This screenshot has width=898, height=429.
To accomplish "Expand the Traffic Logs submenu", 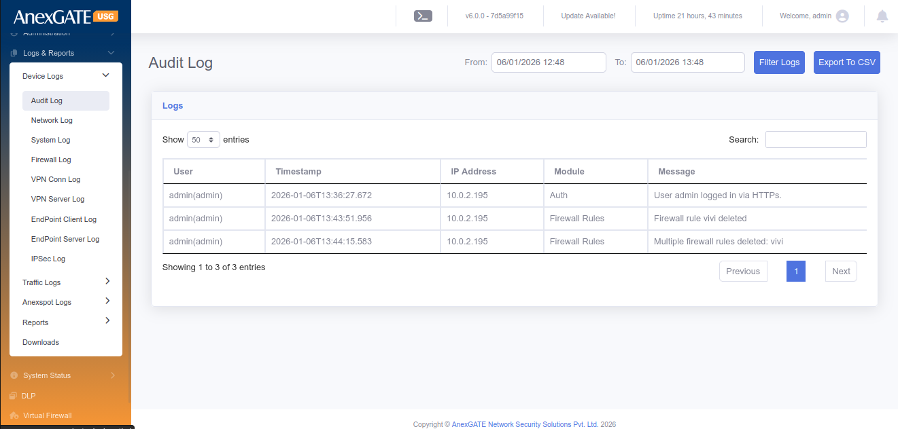I will pos(107,282).
